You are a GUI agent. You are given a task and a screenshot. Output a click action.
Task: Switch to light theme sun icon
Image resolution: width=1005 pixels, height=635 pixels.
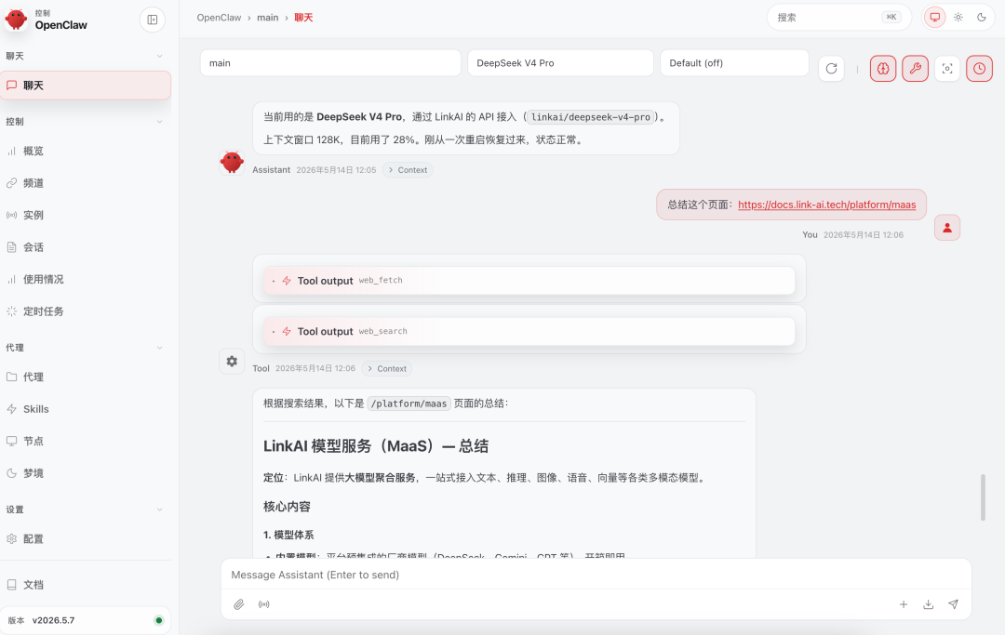(958, 18)
